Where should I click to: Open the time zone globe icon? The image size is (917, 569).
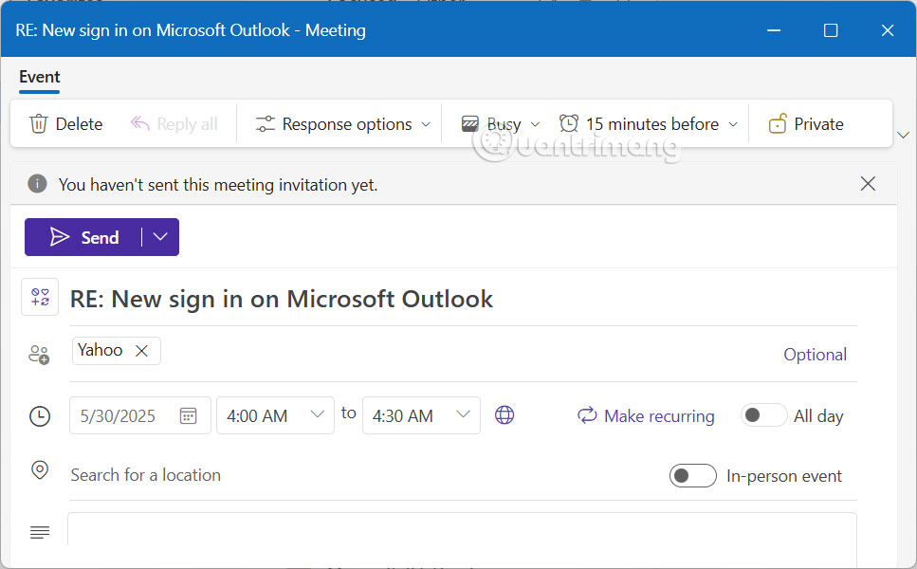504,415
